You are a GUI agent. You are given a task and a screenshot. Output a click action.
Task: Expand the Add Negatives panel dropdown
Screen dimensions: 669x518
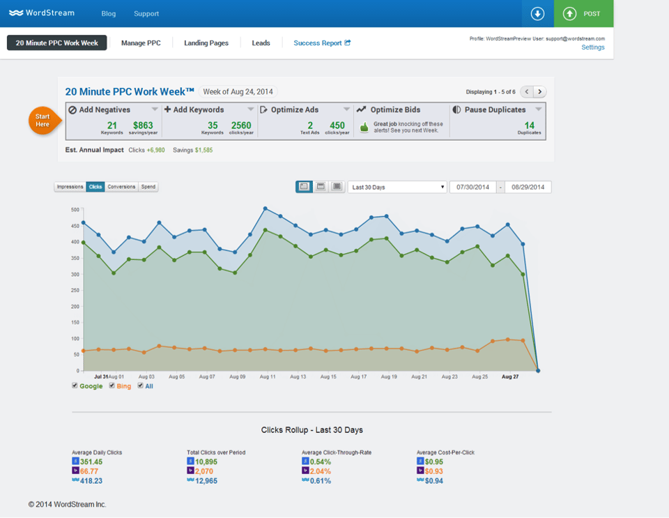pyautogui.click(x=156, y=109)
